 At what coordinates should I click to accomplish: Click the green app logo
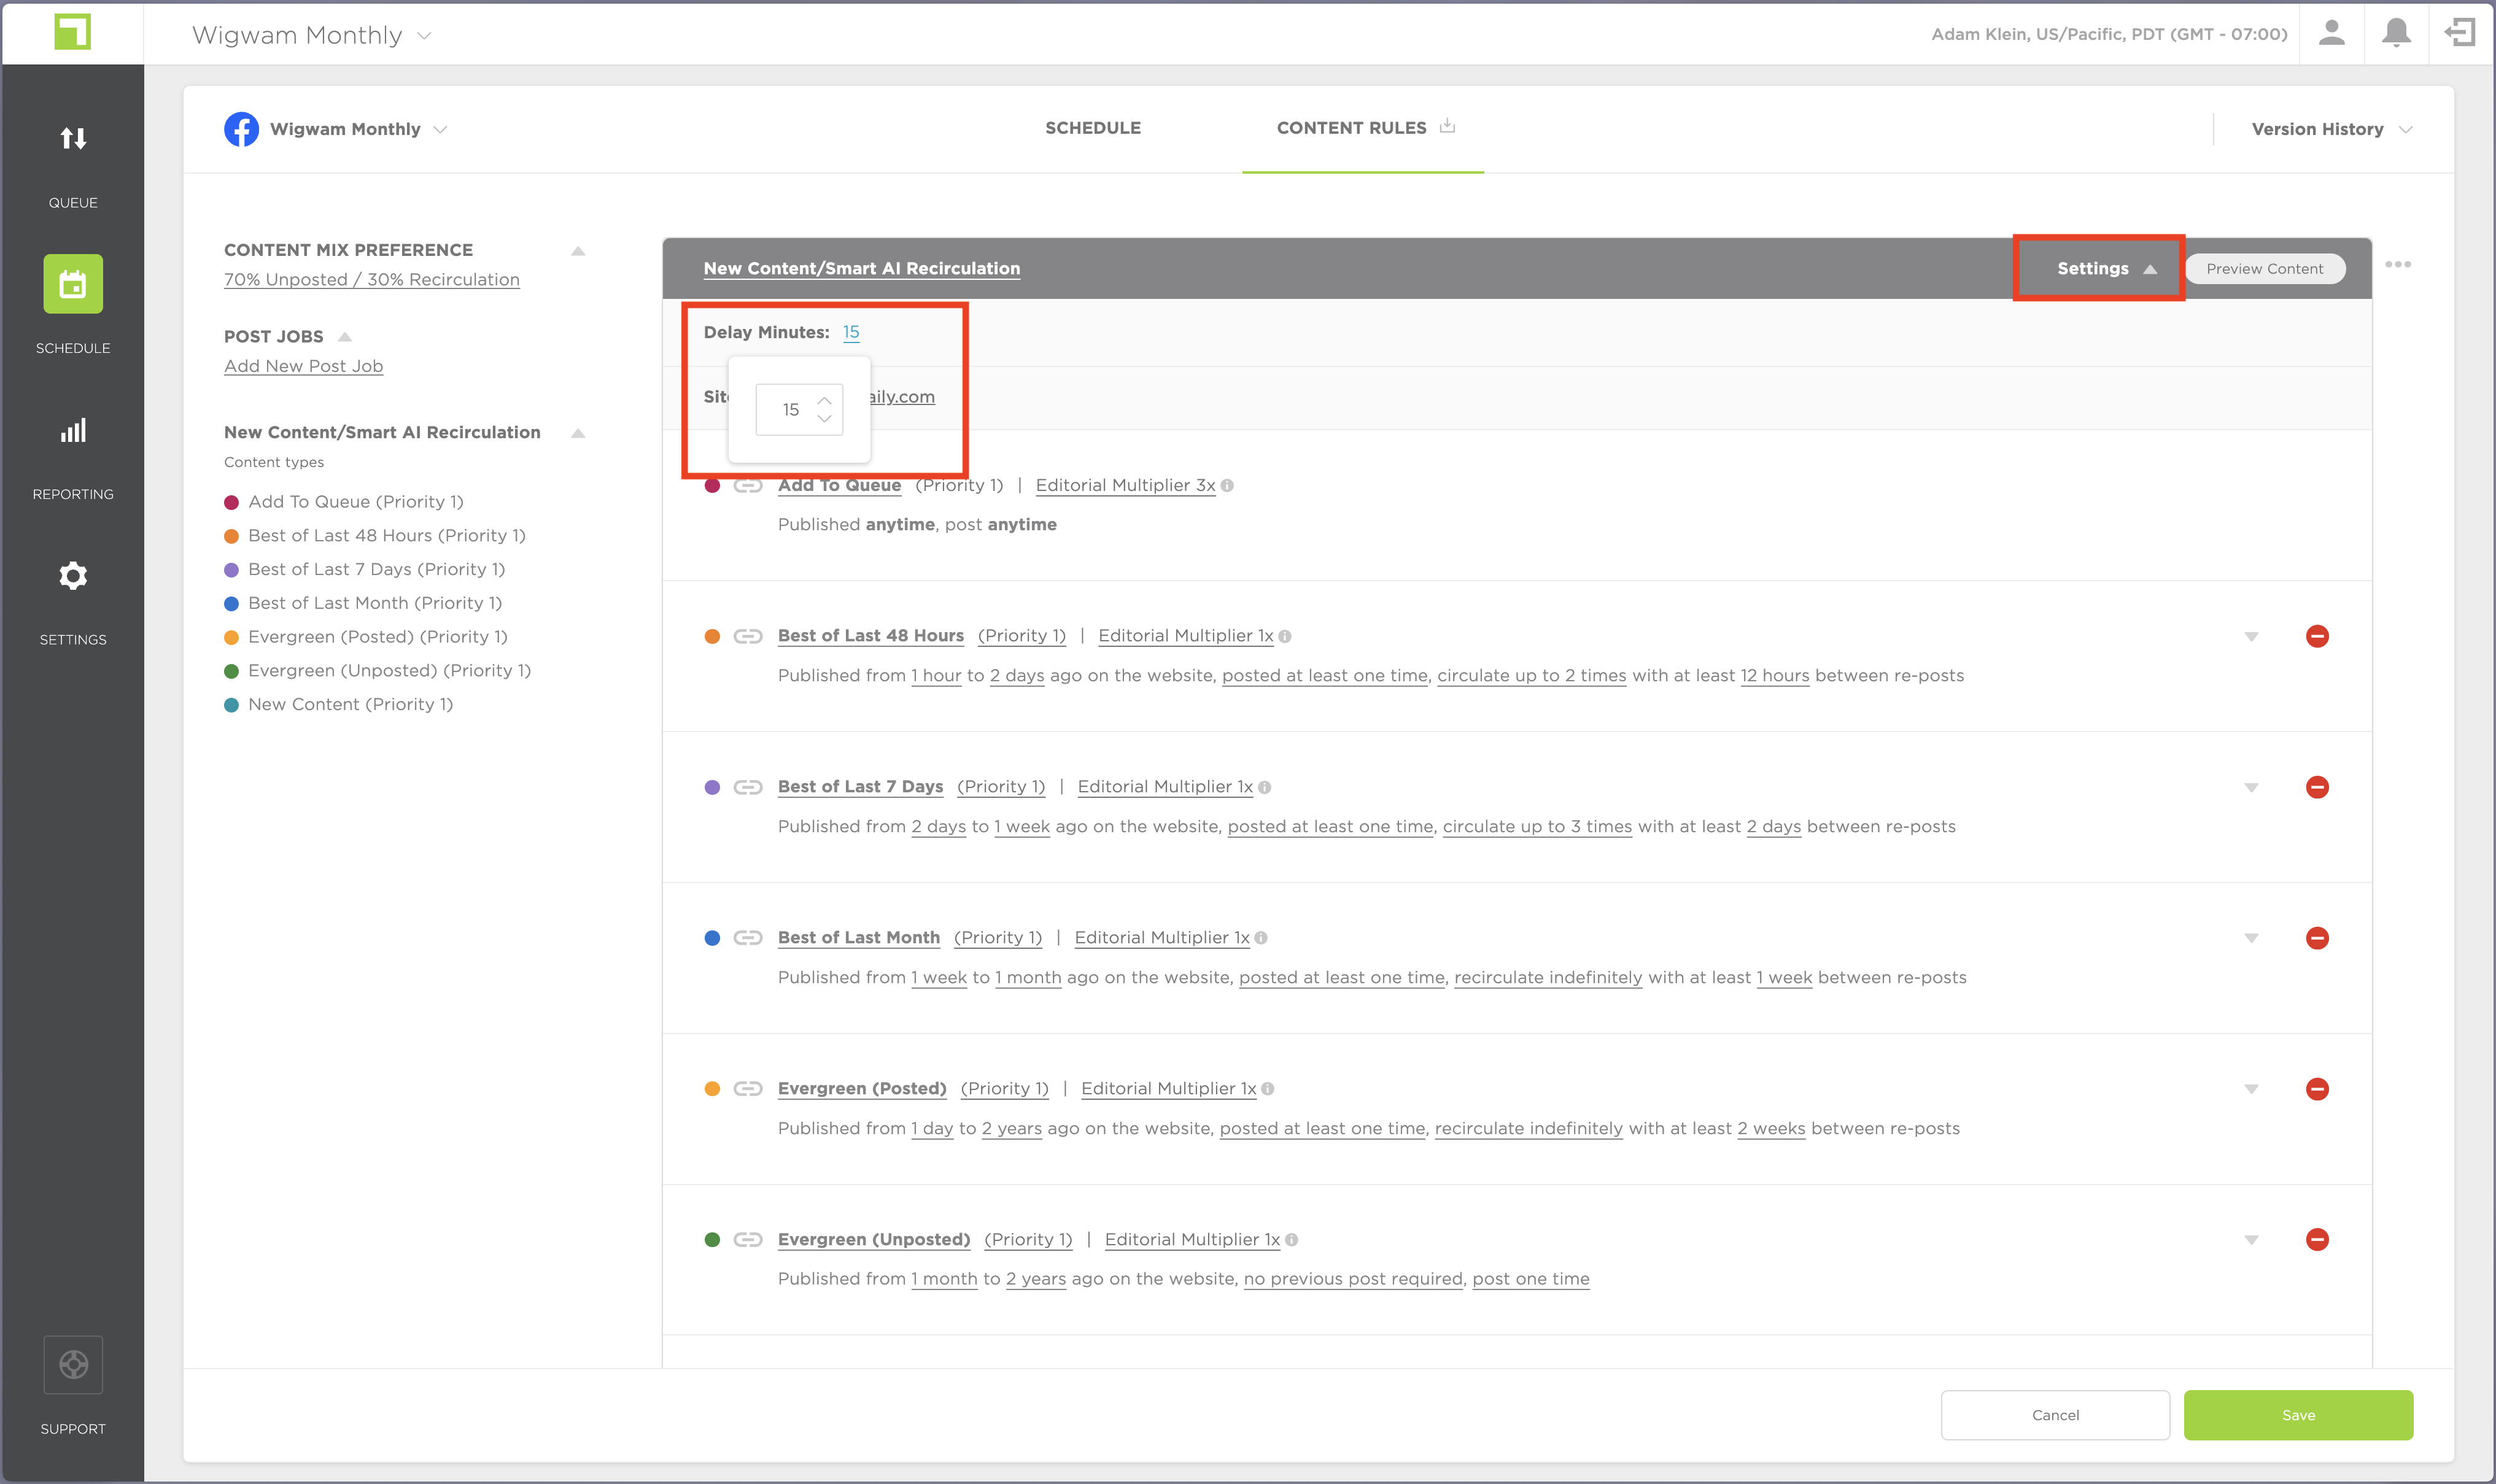click(x=73, y=32)
